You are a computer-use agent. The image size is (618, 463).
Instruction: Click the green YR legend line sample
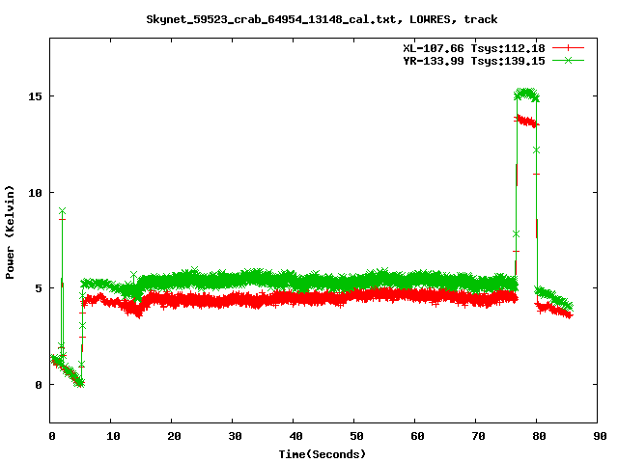[x=568, y=60]
